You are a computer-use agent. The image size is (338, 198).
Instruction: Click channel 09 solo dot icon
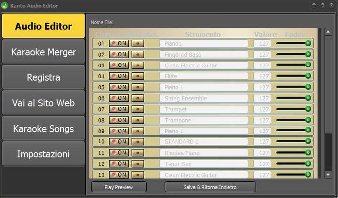click(x=138, y=131)
